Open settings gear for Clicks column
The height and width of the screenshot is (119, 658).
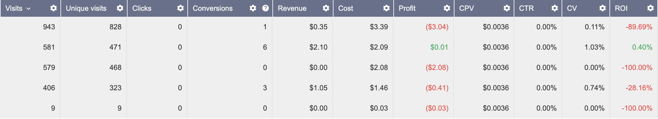coord(181,8)
